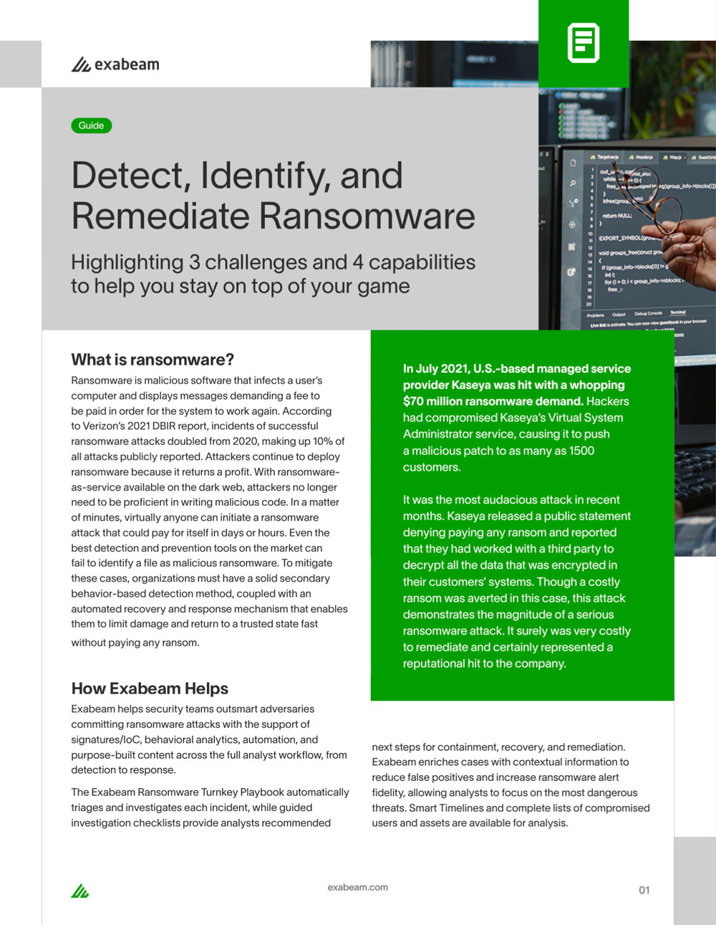Viewport: 716px width, 925px height.
Task: Select the Terminal panel tab
Action: tap(677, 312)
